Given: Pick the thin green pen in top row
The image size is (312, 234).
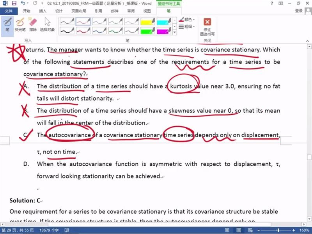Looking at the screenshot, I should pyautogui.click(x=115, y=21).
